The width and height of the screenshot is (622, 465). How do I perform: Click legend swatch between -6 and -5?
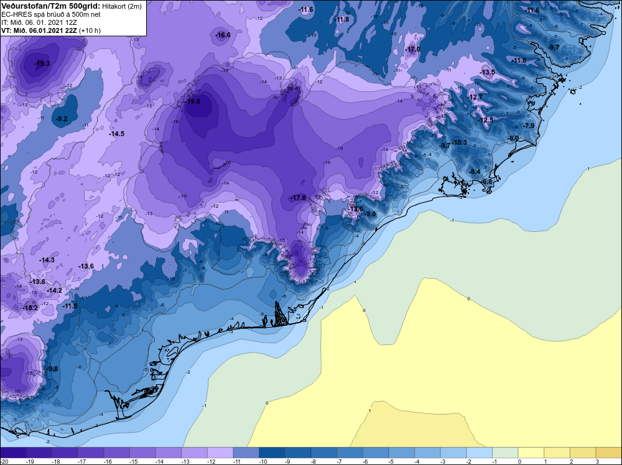375,453
